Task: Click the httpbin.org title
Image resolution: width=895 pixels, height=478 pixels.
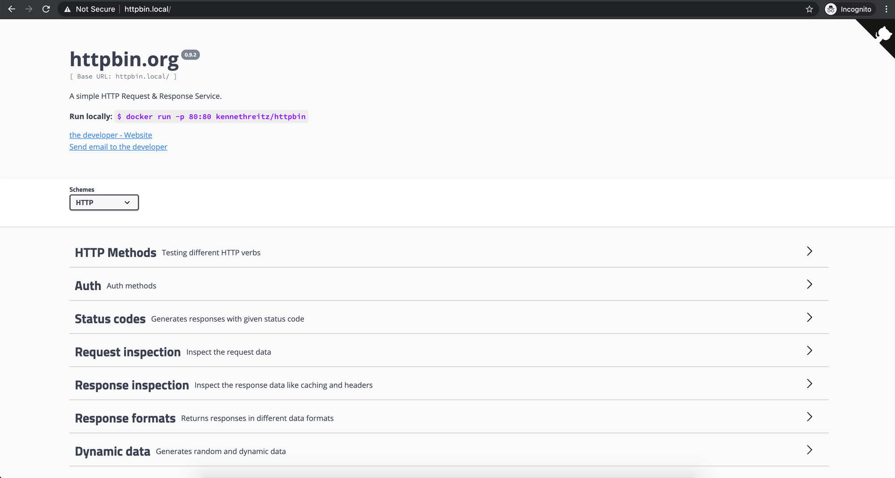Action: coord(124,60)
